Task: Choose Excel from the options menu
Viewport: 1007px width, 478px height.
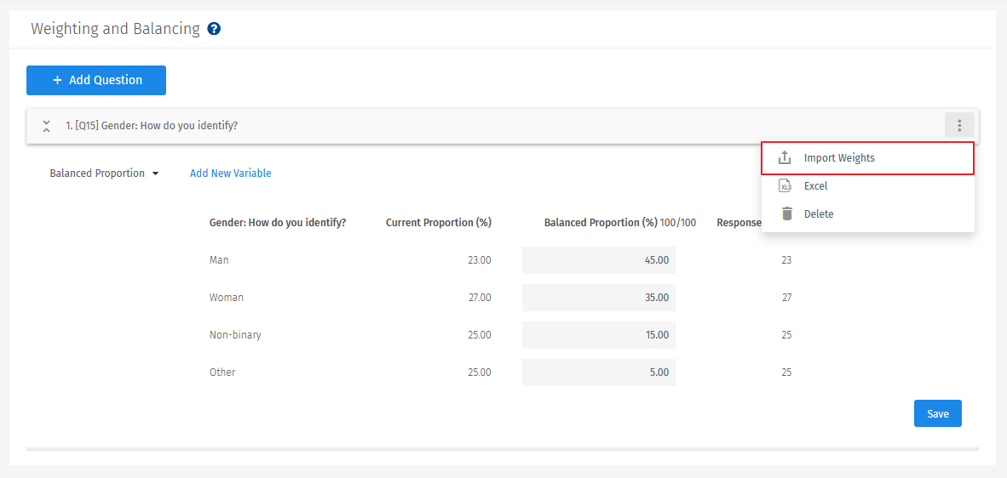Action: pos(815,186)
